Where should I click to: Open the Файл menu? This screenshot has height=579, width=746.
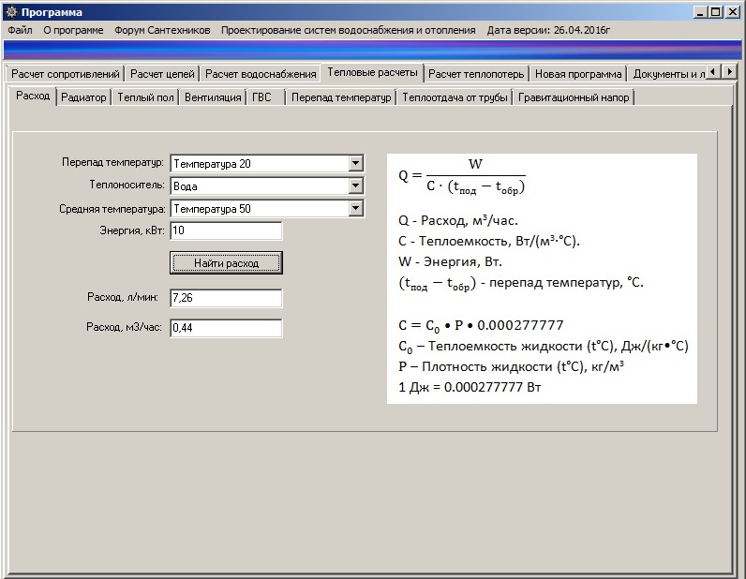[x=20, y=30]
